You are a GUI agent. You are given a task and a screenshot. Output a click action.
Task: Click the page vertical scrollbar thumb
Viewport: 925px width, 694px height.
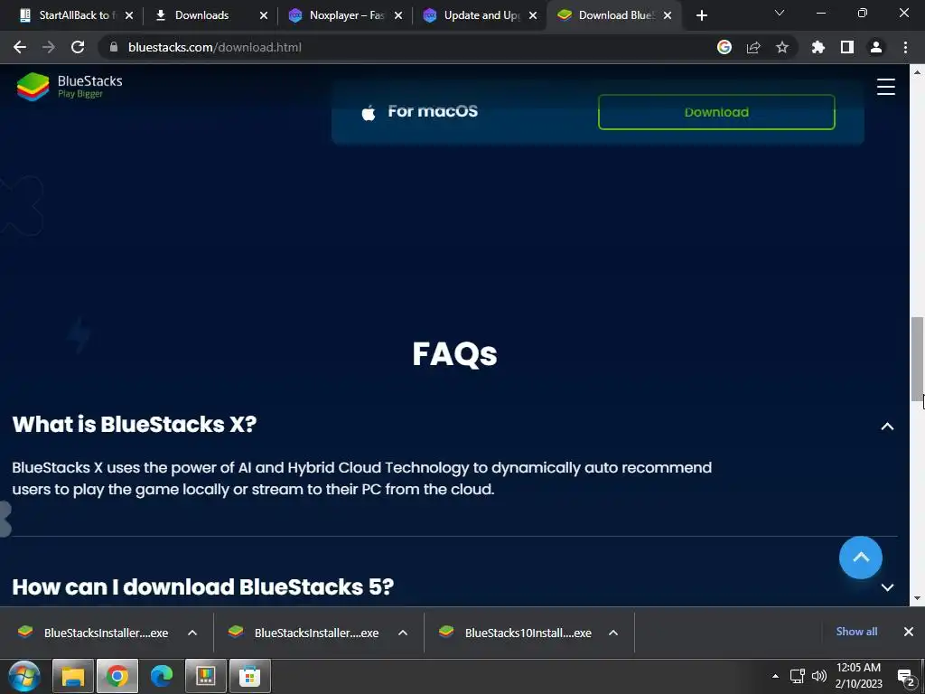(x=917, y=358)
